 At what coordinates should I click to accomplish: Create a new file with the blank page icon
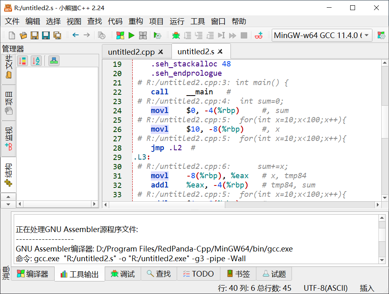tap(12, 36)
